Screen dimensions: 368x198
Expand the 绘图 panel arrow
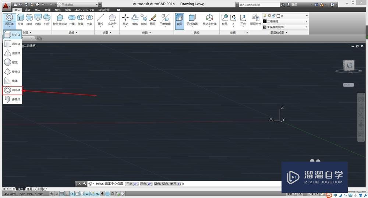pyautogui.click(x=110, y=33)
